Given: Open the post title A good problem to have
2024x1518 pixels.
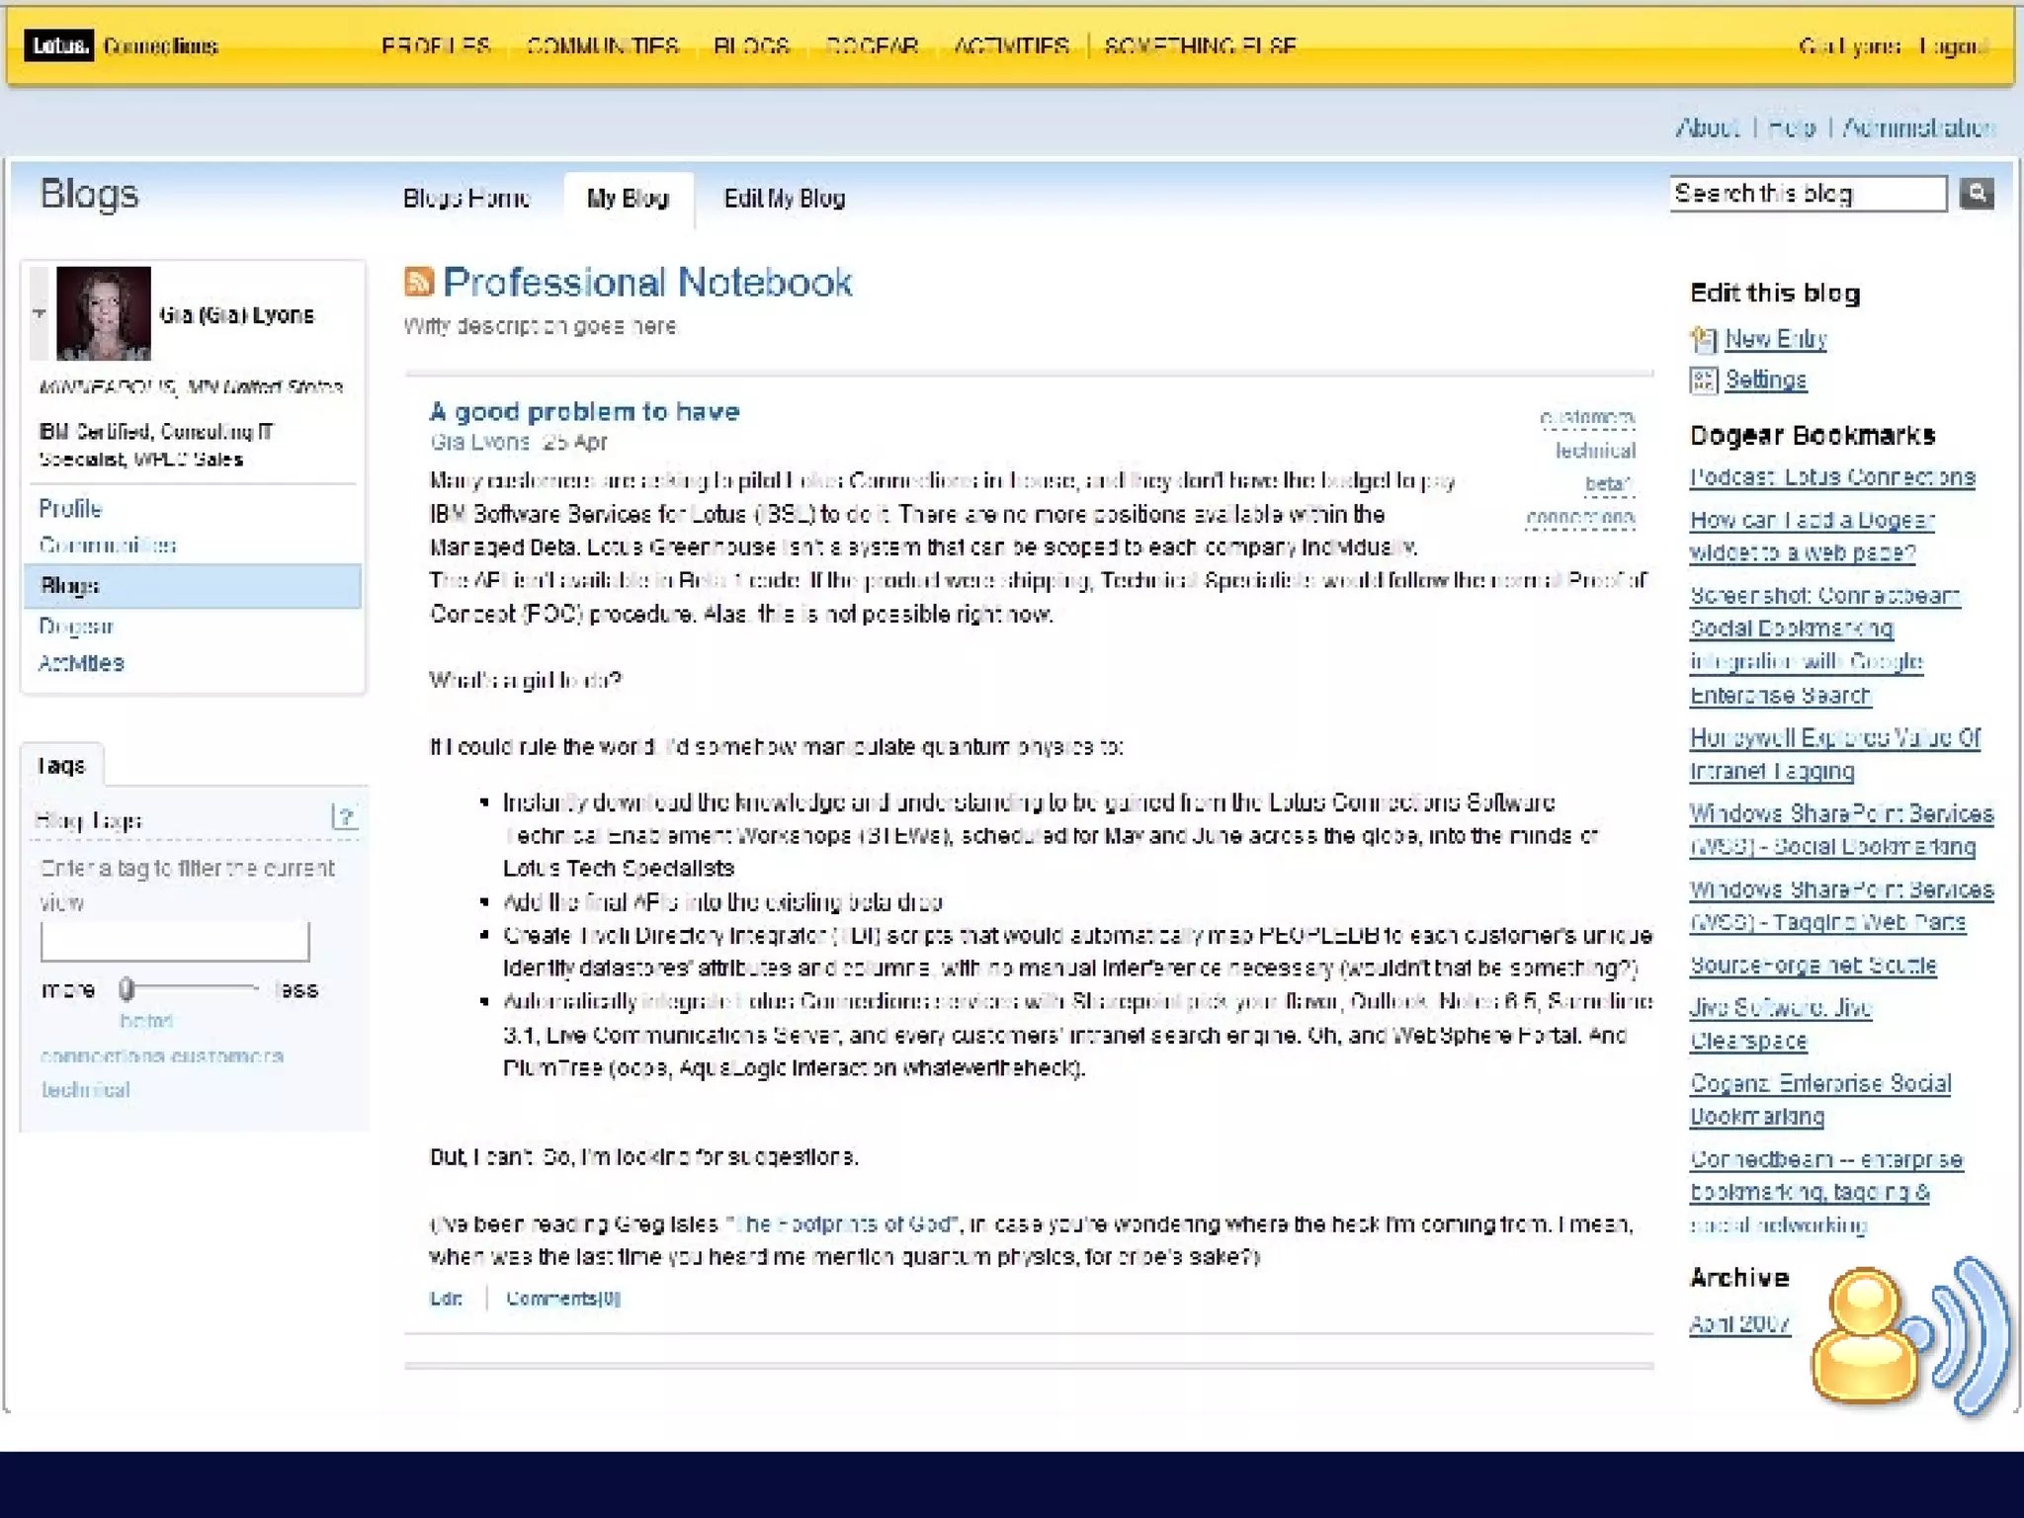Looking at the screenshot, I should tap(584, 411).
